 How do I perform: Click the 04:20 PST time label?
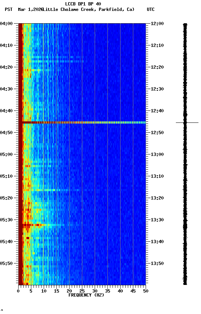coord(6,67)
